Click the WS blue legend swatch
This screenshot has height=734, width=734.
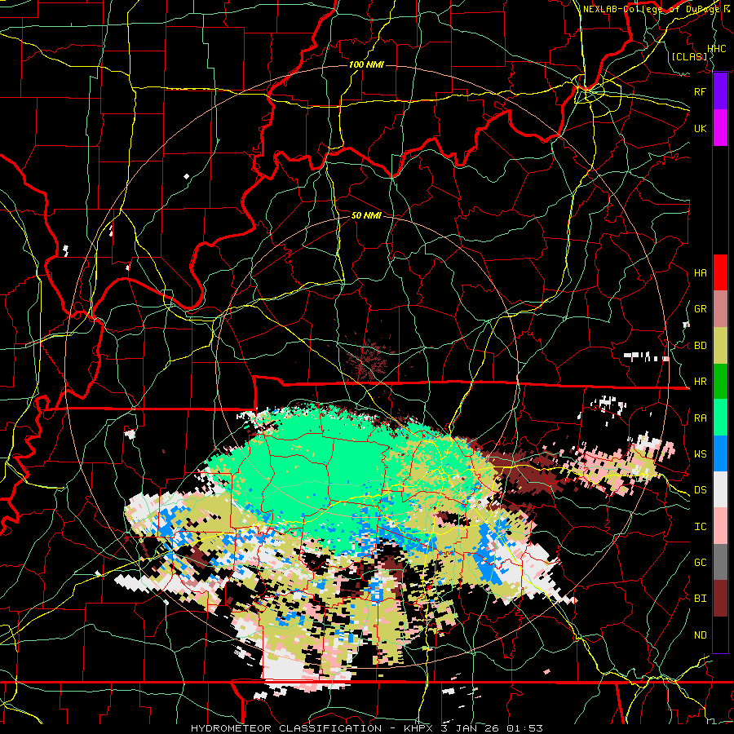pyautogui.click(x=720, y=453)
